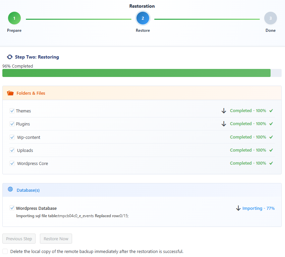The width and height of the screenshot is (285, 257).
Task: Enable deleting local copy after successful restoration
Action: coord(5,251)
